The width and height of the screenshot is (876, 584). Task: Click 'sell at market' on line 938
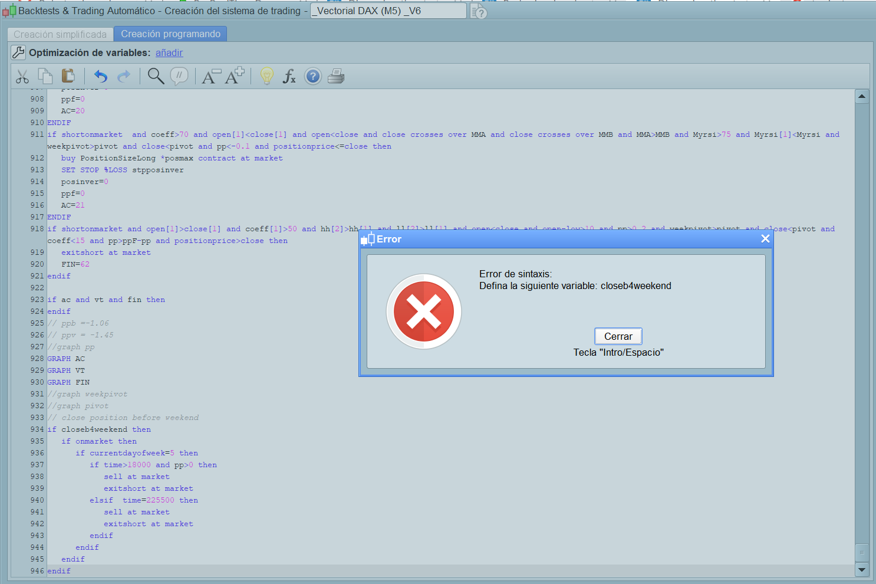137,477
